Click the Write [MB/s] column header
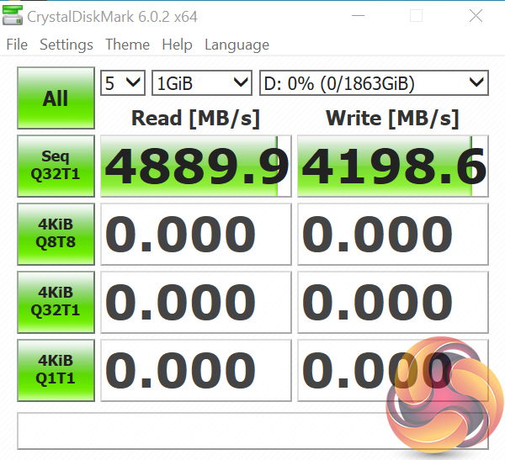This screenshot has height=460, width=505. click(392, 119)
